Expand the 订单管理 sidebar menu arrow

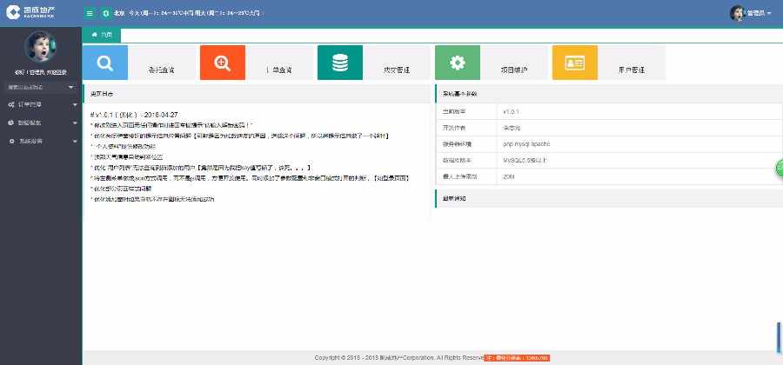(75, 104)
